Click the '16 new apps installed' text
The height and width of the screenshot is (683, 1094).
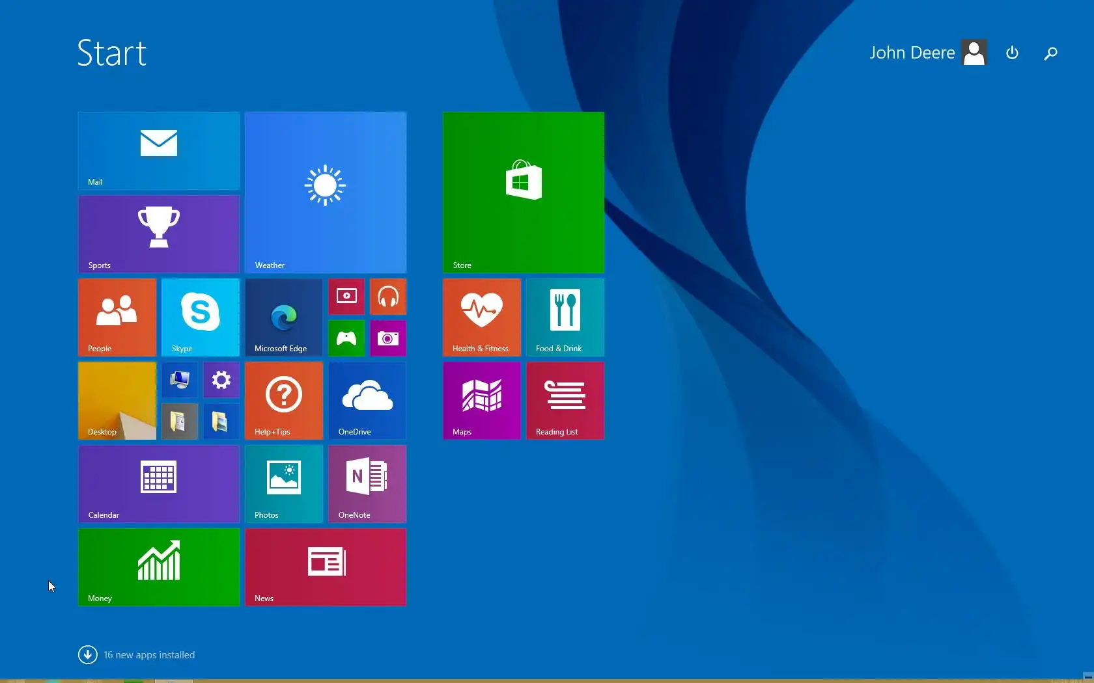149,655
